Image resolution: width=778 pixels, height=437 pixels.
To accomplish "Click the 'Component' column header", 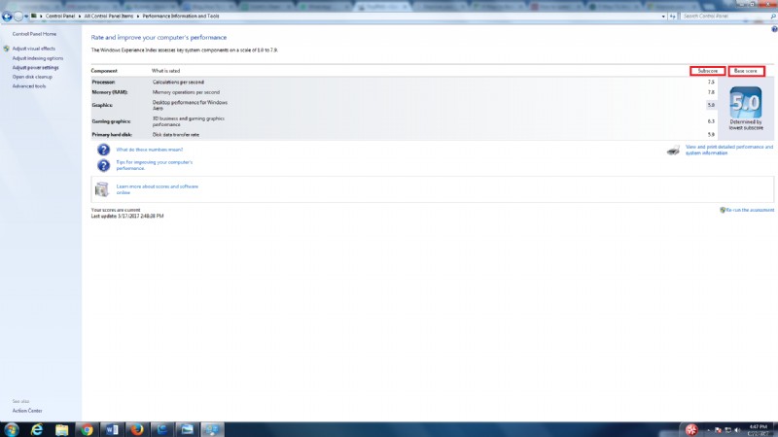I will (x=104, y=71).
